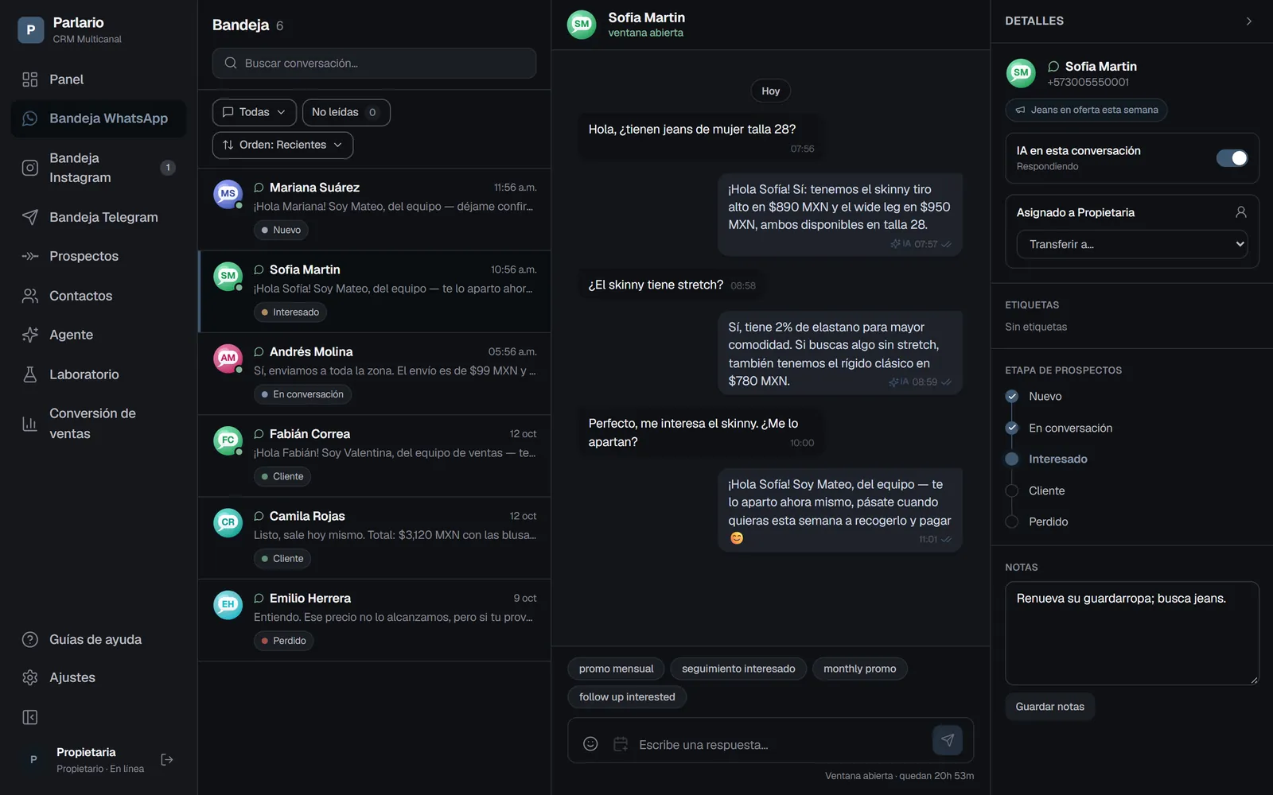
Task: Click the emoji picker icon in reply box
Action: click(x=590, y=744)
